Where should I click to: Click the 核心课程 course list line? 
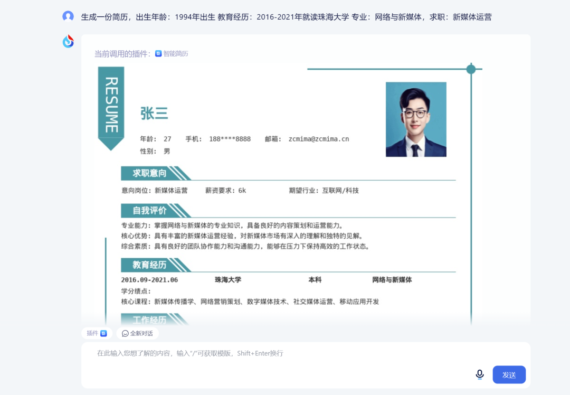click(x=250, y=302)
